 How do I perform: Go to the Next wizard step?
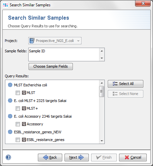(x=76, y=157)
